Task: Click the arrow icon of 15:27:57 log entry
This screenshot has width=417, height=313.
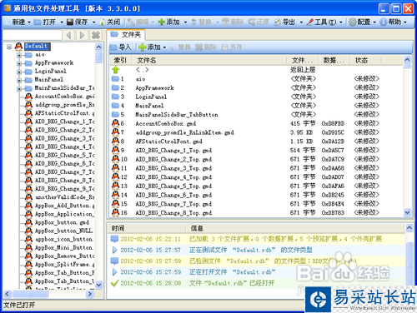Action: (x=114, y=250)
